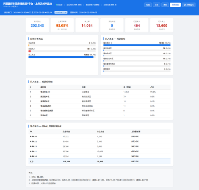
Task: Select the A-PA13 row label
Action: (x=33, y=146)
